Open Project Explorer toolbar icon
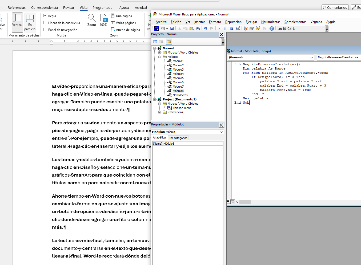Screen dimensions: 361x265 246,28
